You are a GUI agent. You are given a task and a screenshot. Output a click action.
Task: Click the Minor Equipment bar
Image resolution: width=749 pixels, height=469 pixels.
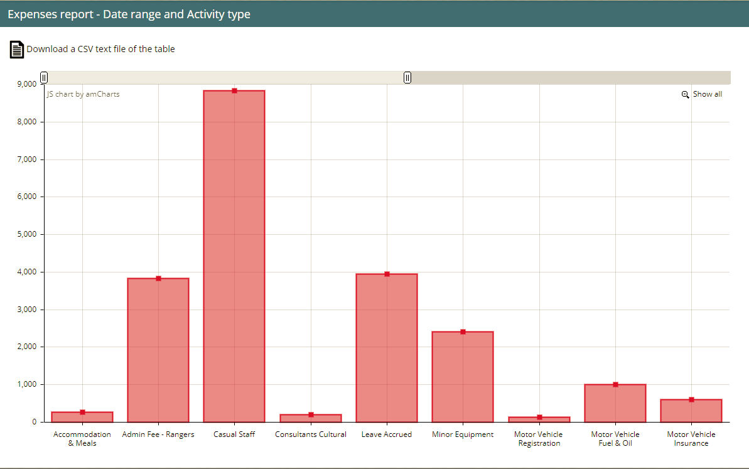pos(463,377)
